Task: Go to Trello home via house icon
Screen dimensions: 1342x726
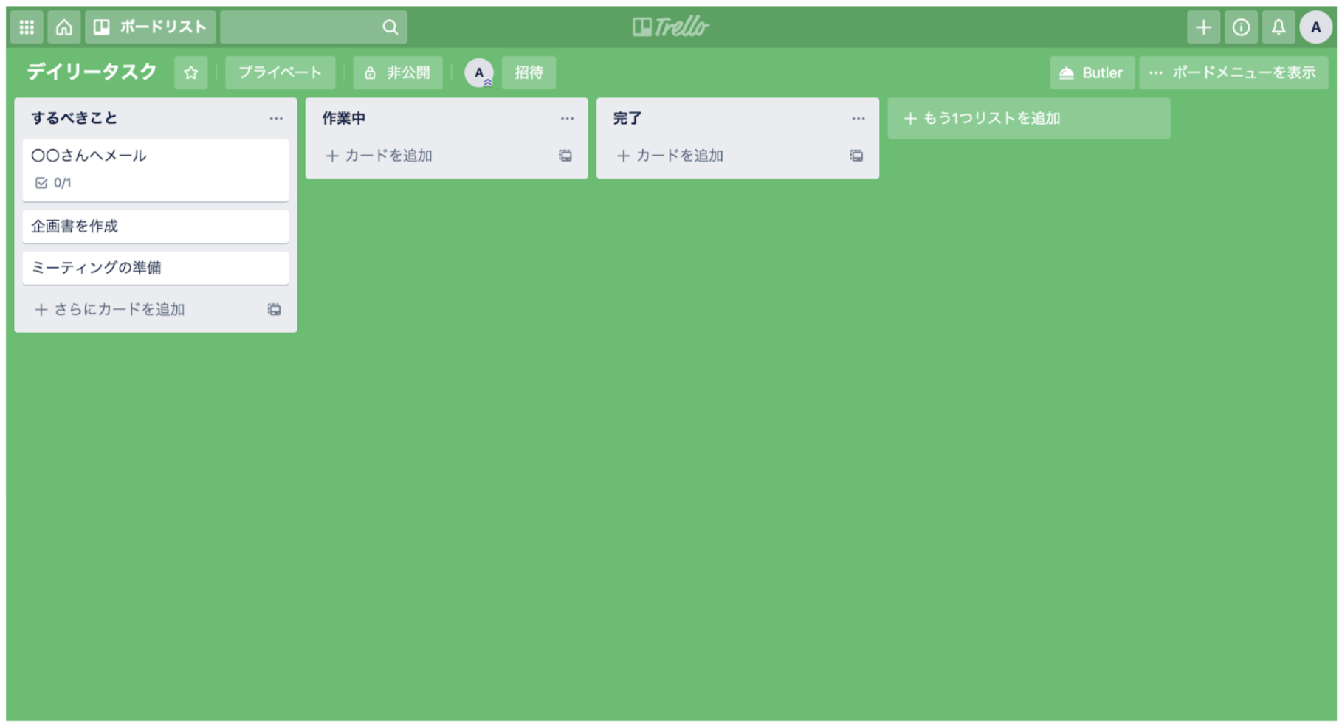Action: [x=64, y=27]
